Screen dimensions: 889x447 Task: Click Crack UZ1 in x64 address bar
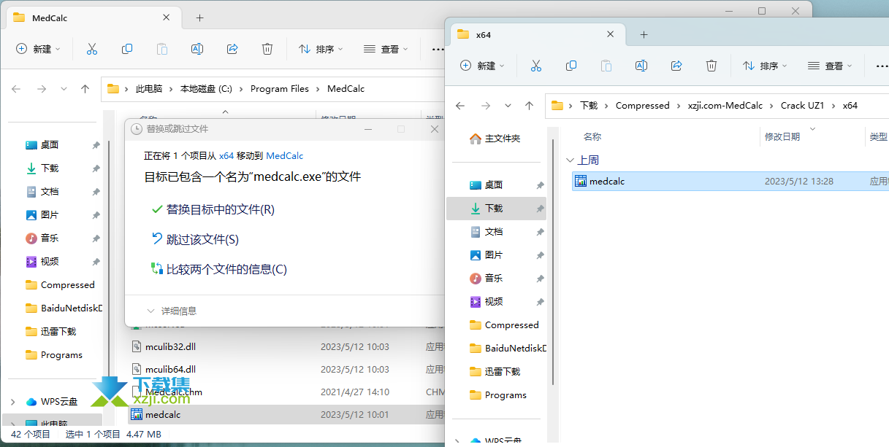[803, 106]
